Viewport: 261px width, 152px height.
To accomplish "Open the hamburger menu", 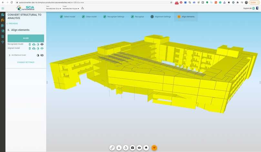I will click(3, 8).
